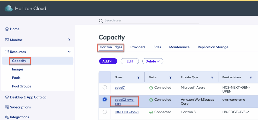Open the Delete dropdown button
The width and height of the screenshot is (258, 120).
[153, 61]
